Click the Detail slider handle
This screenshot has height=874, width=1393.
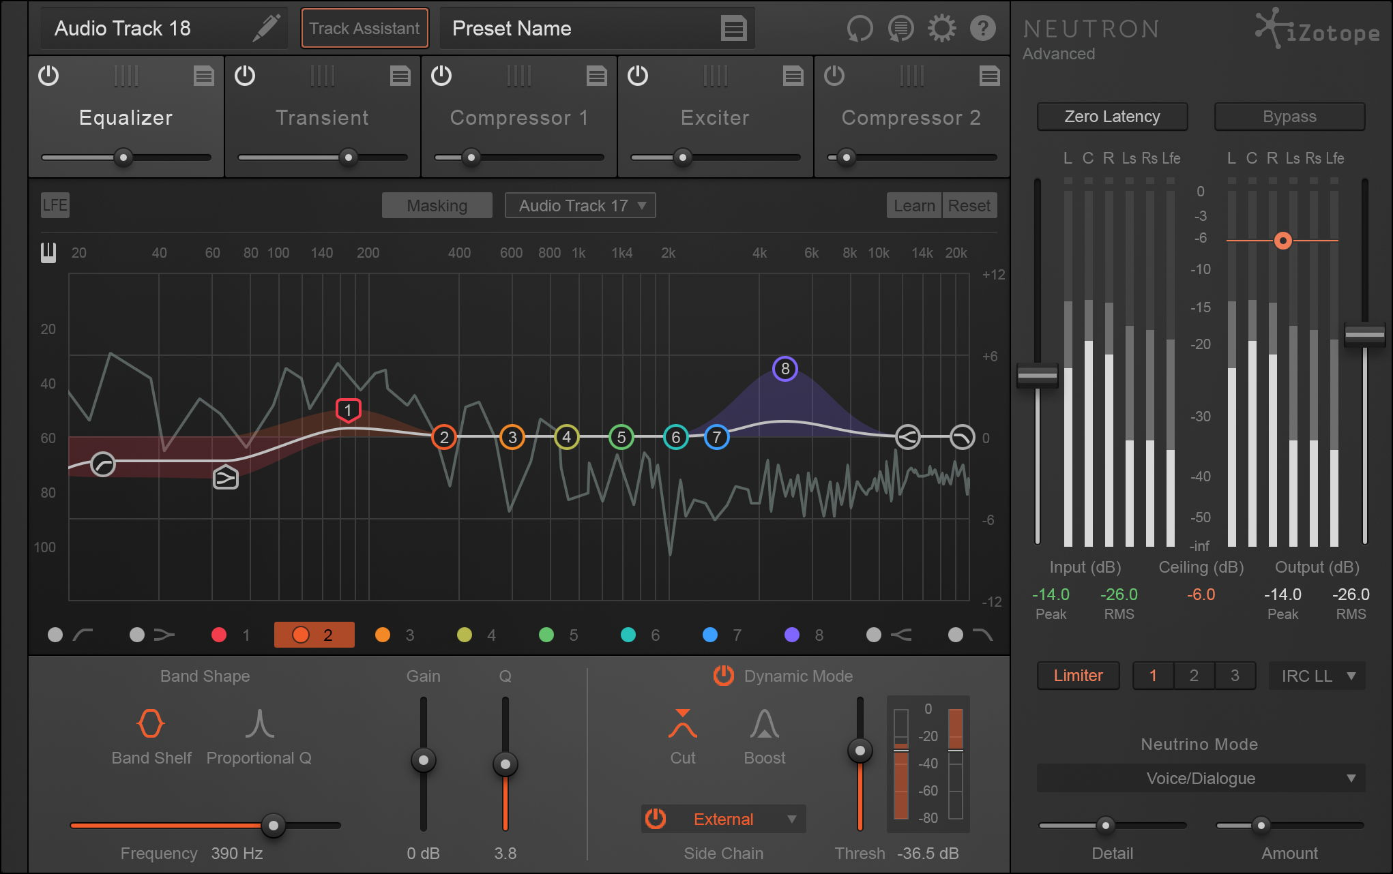click(x=1106, y=826)
